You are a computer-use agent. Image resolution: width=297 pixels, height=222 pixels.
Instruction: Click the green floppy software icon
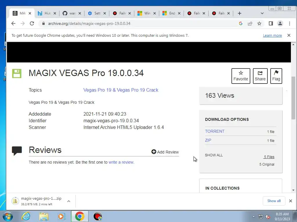(x=17, y=73)
